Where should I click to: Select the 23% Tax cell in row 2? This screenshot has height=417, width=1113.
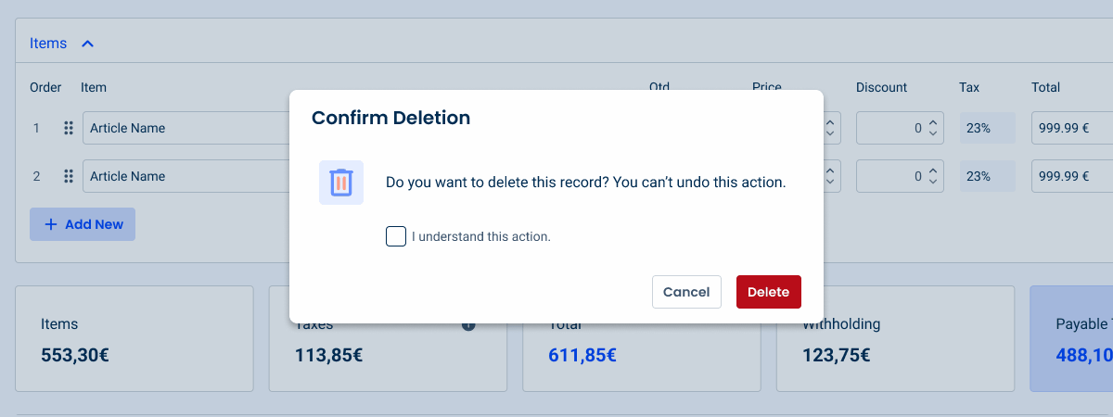point(987,177)
